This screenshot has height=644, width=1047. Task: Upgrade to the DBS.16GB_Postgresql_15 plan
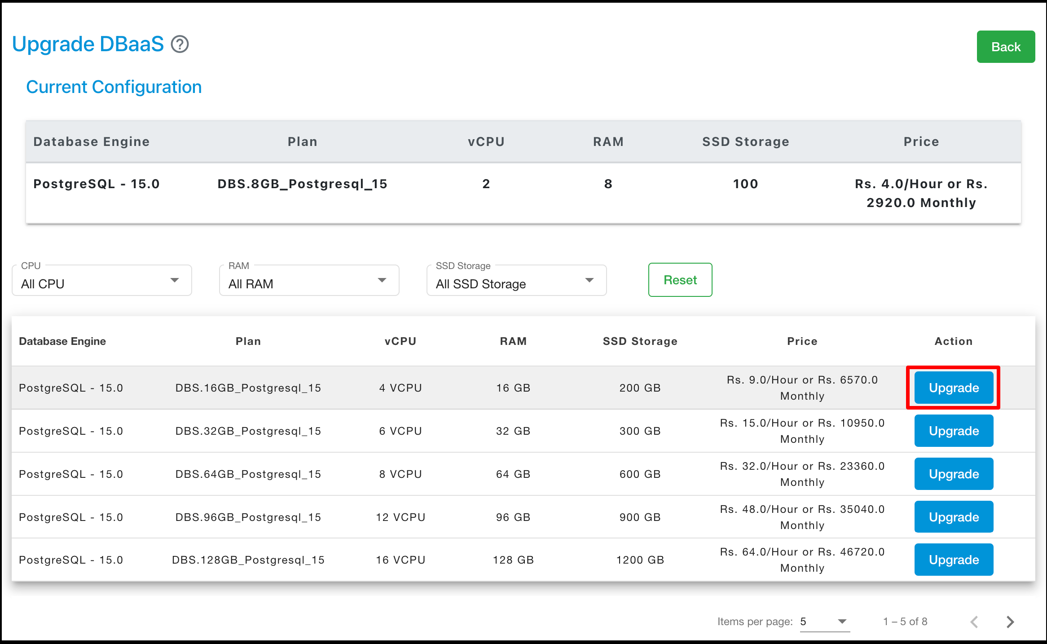coord(954,388)
